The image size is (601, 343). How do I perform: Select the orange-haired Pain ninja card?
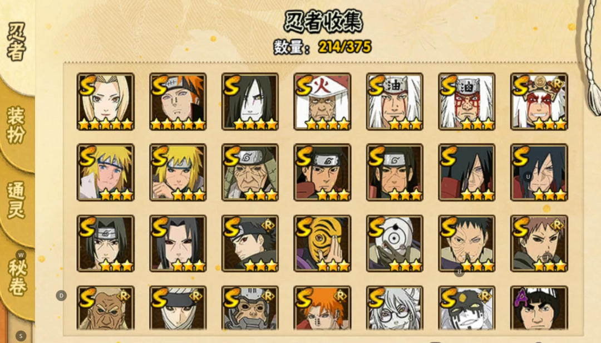[178, 102]
